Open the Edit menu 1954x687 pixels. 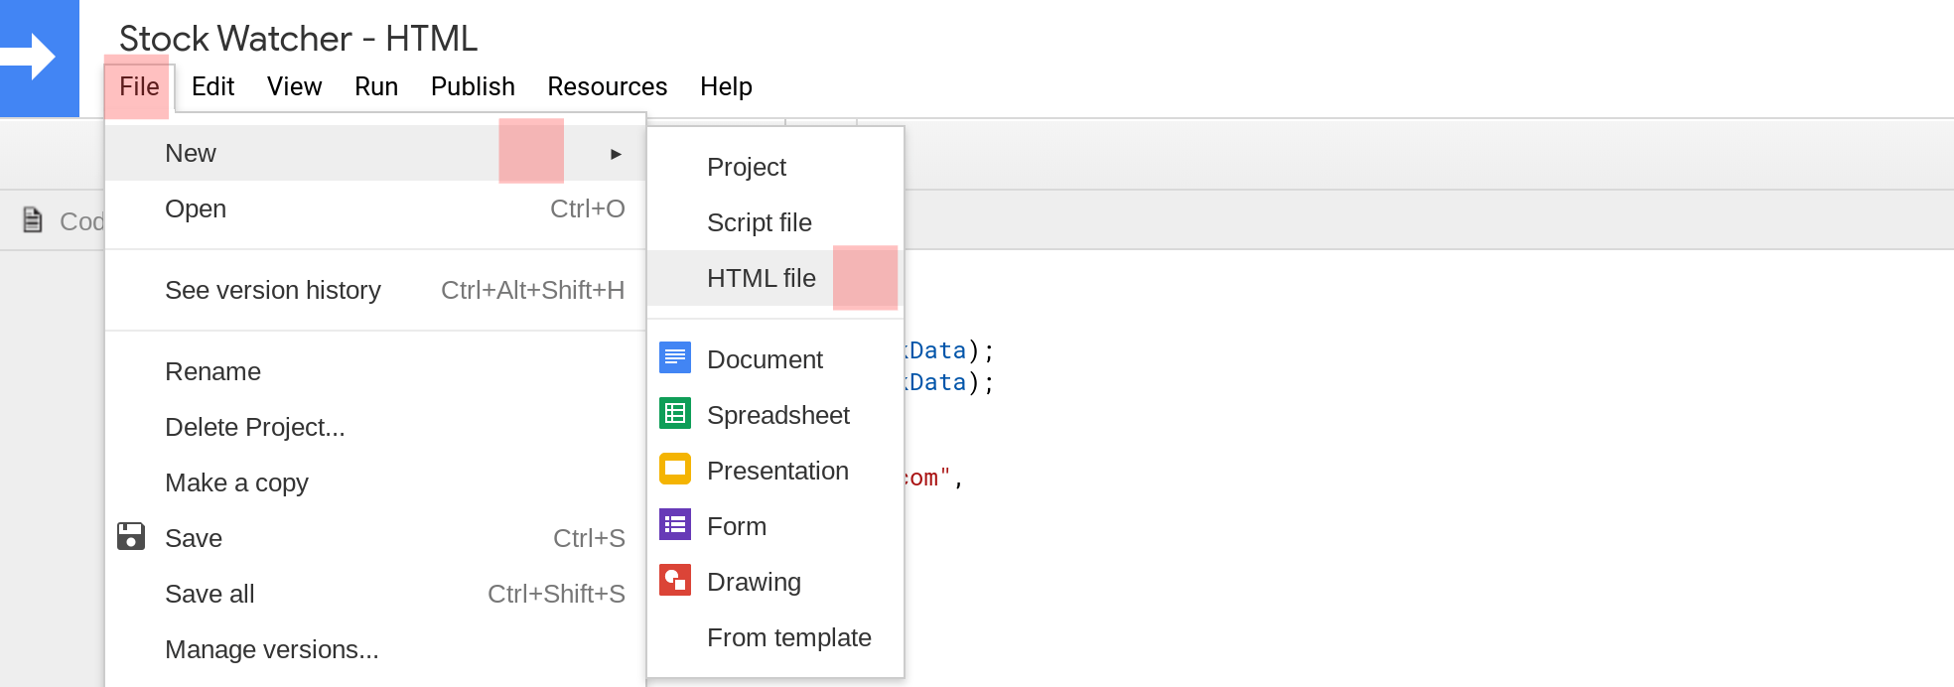[212, 87]
